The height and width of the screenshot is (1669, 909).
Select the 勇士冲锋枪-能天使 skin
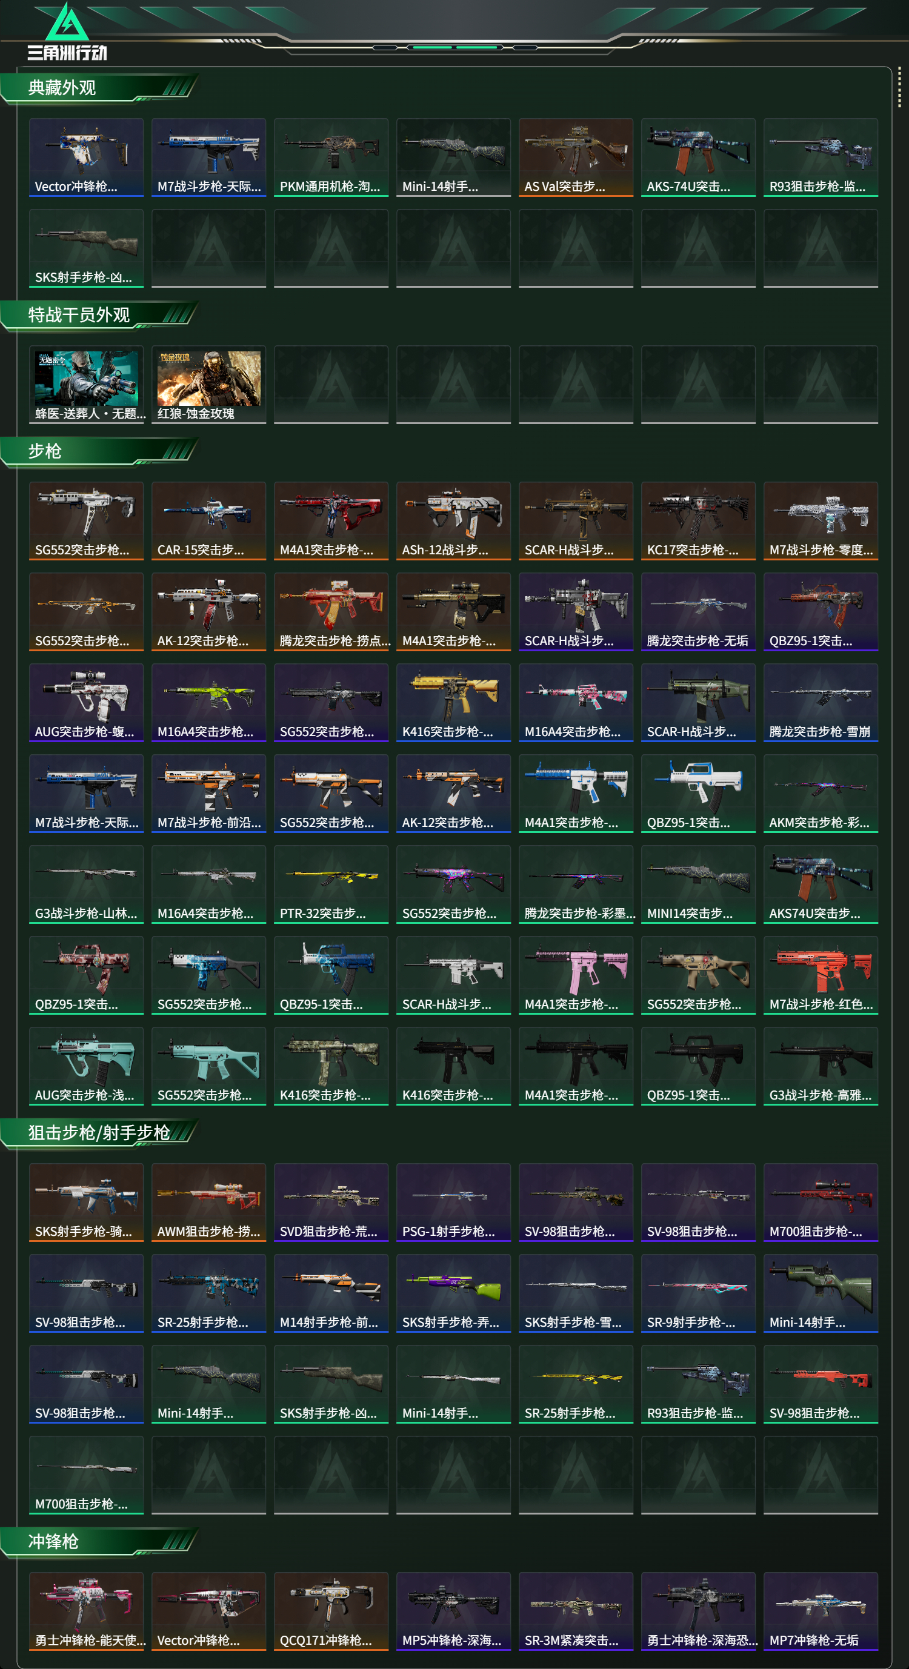86,1611
